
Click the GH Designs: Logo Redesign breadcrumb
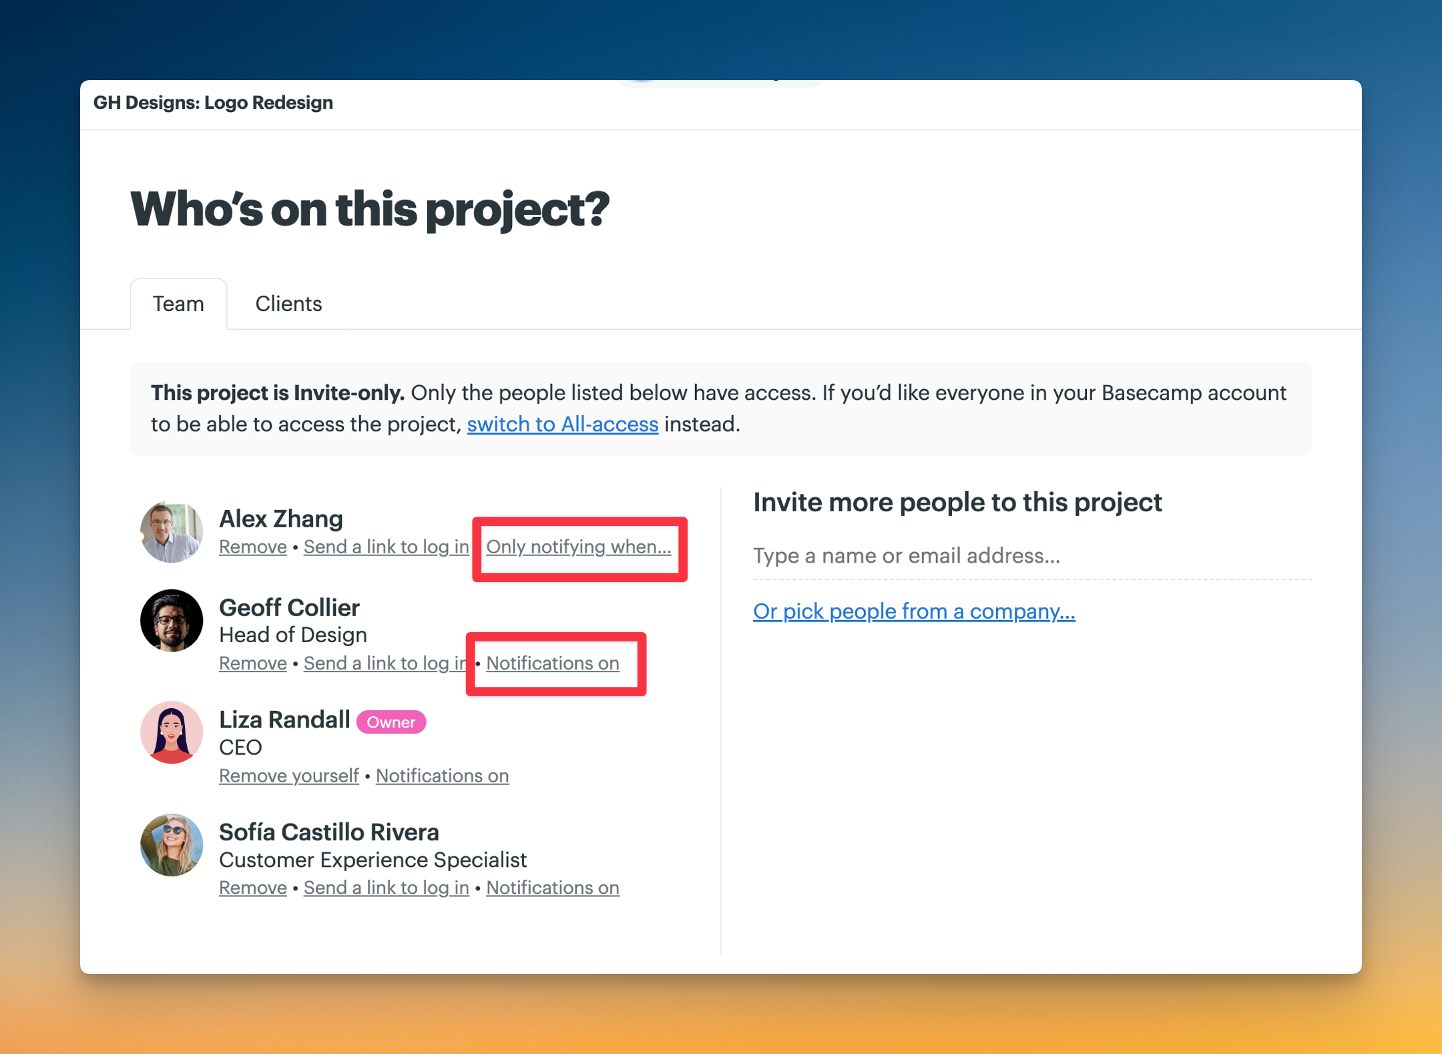click(x=213, y=102)
